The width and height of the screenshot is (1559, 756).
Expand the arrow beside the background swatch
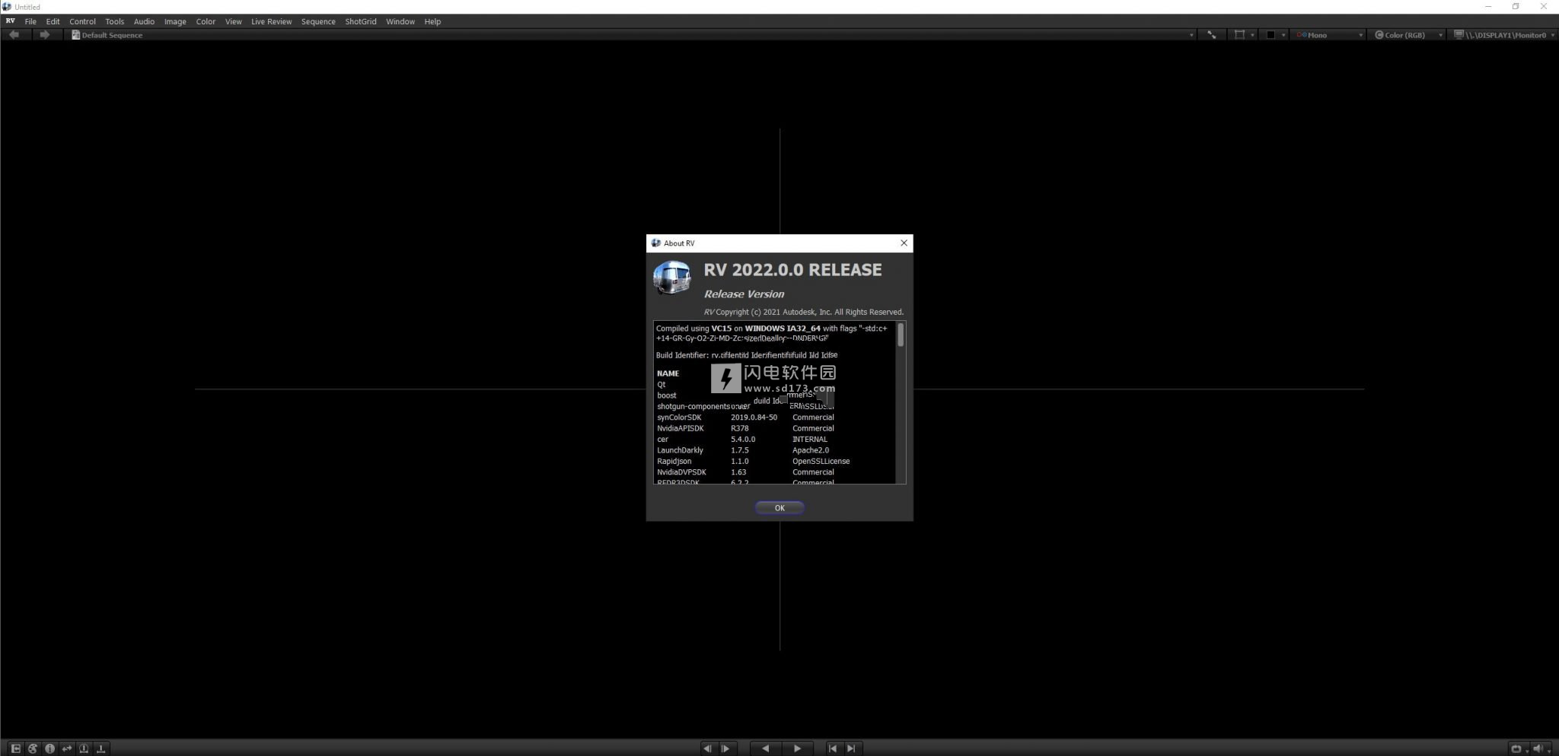[1283, 36]
